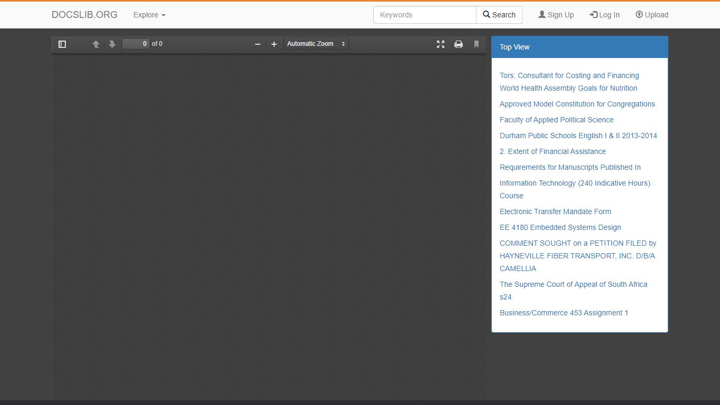Open 'Requirements for Manuscripts Published In' link
Screen dimensions: 720x405
(x=570, y=167)
